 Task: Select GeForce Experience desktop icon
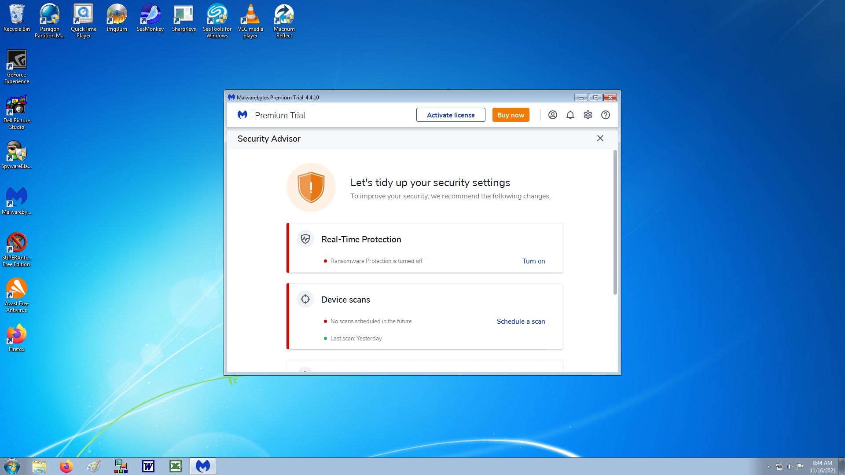point(17,66)
